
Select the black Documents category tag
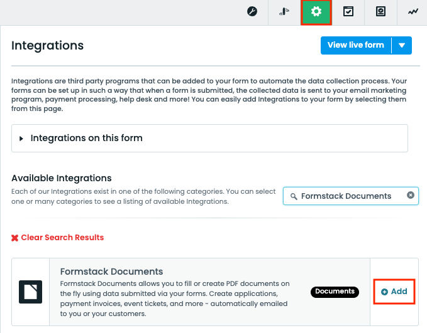coord(335,292)
